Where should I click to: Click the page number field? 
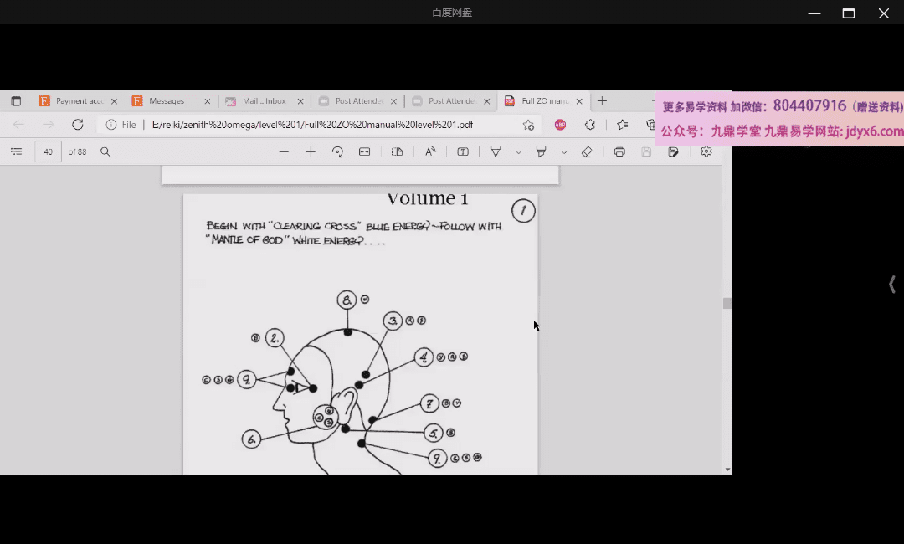[x=48, y=151]
